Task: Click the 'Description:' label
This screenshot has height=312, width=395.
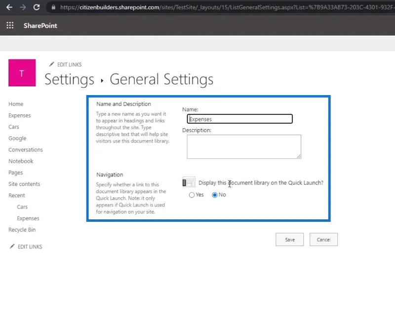Action: click(x=197, y=130)
